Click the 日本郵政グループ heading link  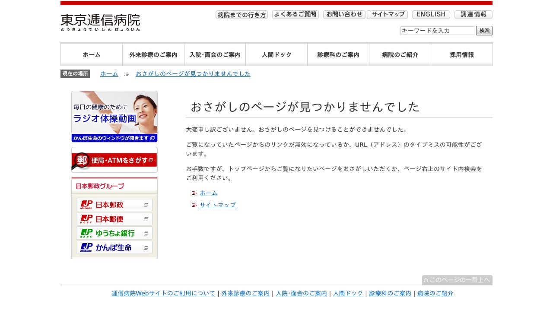(x=99, y=186)
